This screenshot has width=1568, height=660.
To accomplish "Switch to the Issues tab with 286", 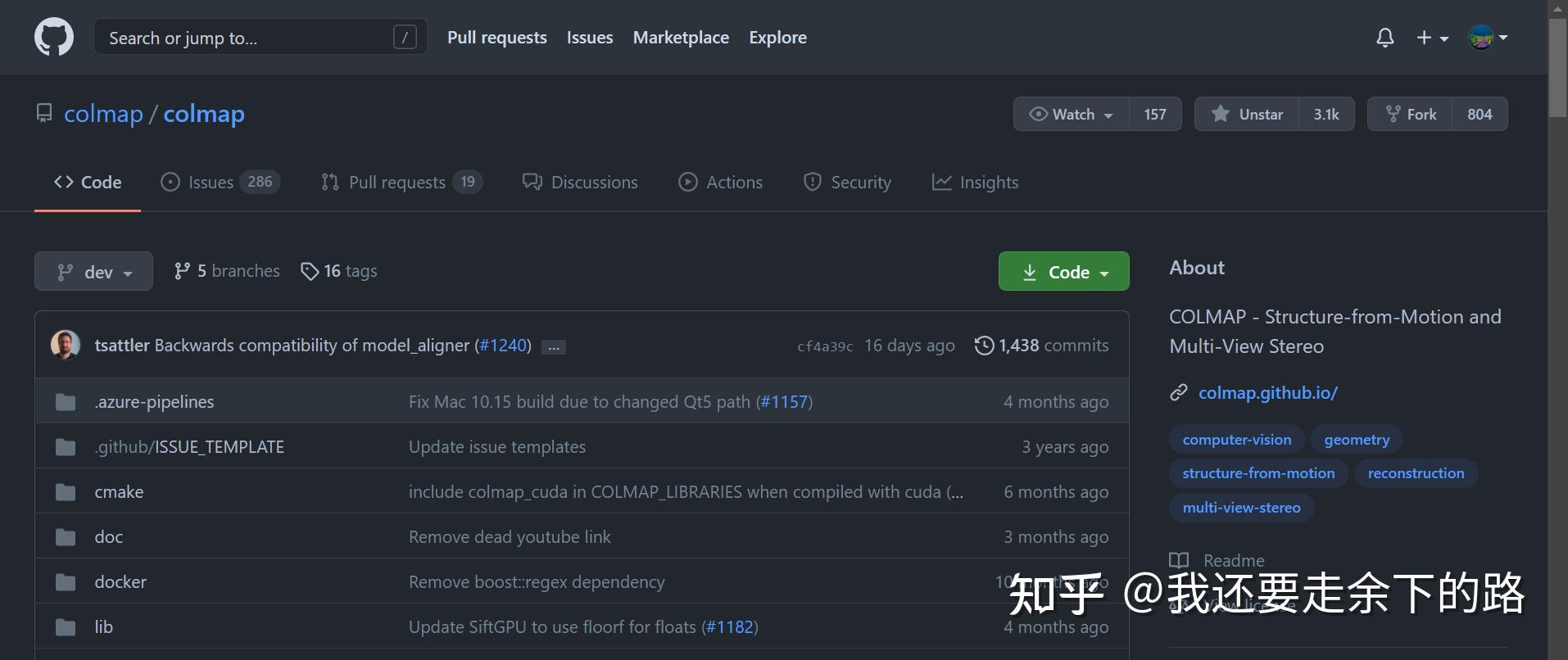I will [220, 183].
